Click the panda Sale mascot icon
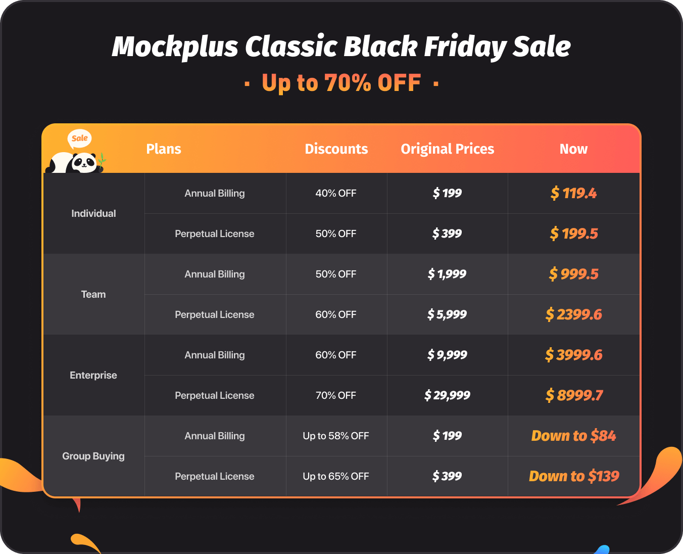683x554 pixels. pos(76,153)
